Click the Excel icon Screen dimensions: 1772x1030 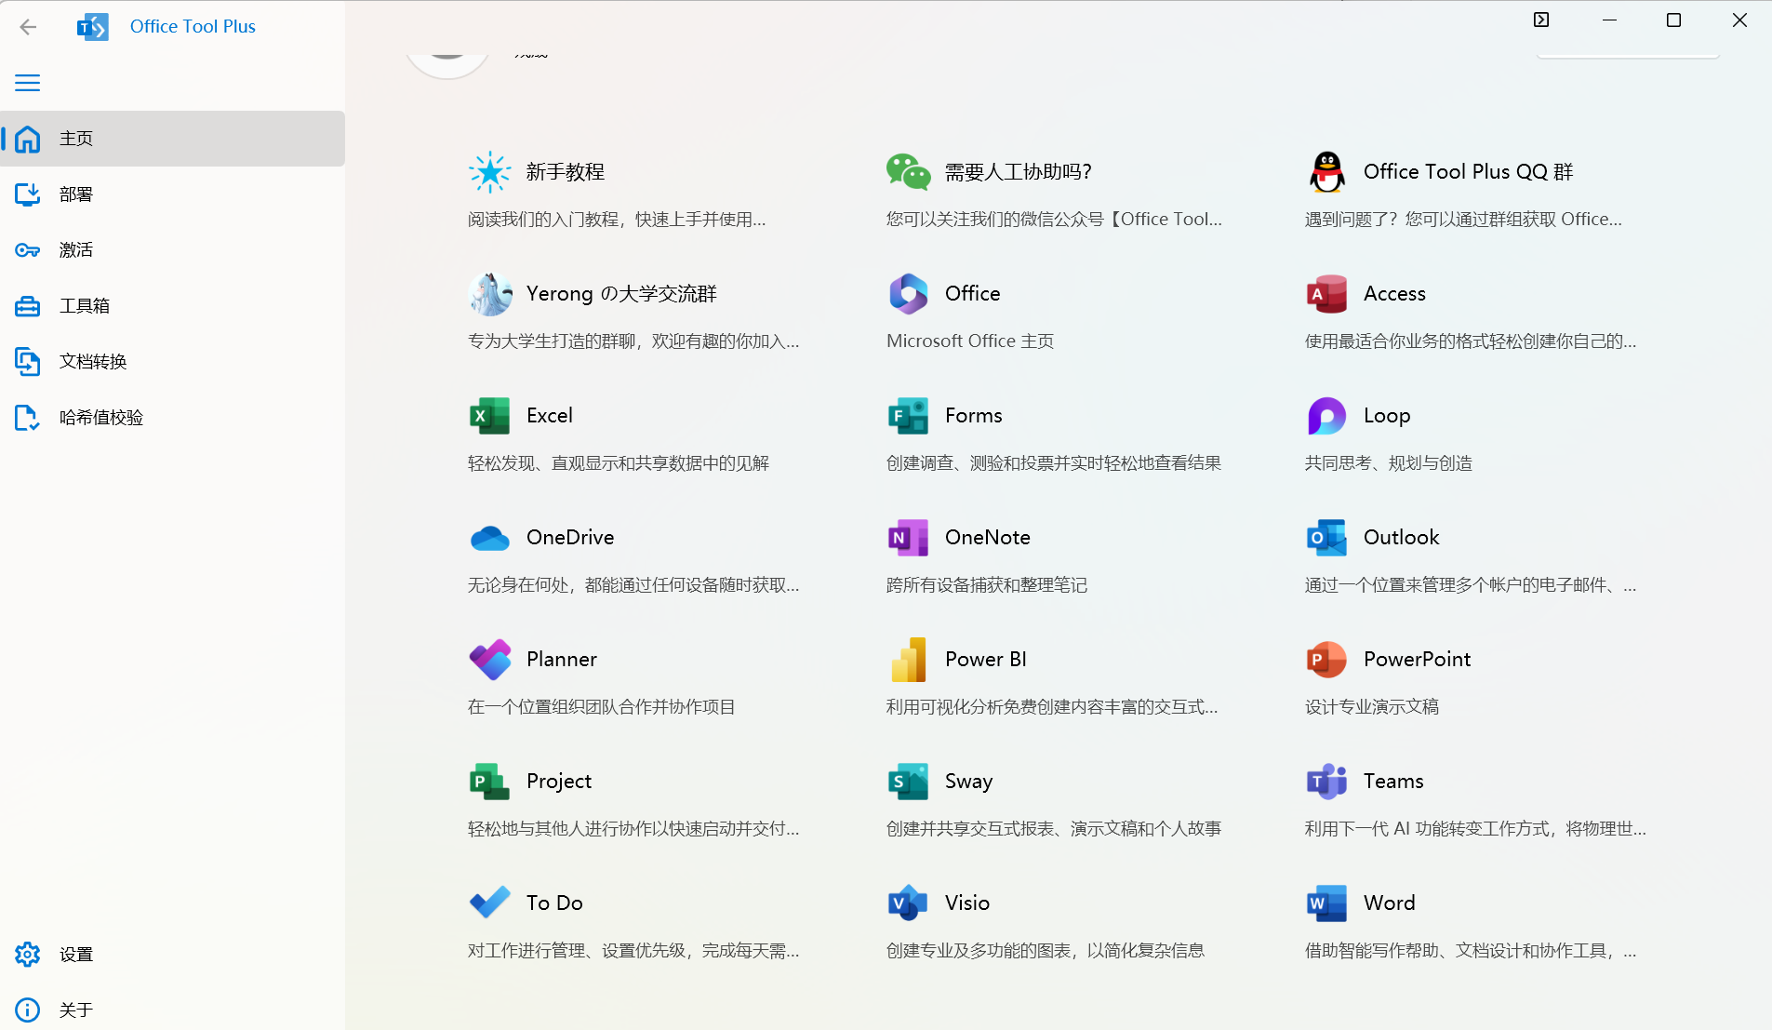(490, 416)
